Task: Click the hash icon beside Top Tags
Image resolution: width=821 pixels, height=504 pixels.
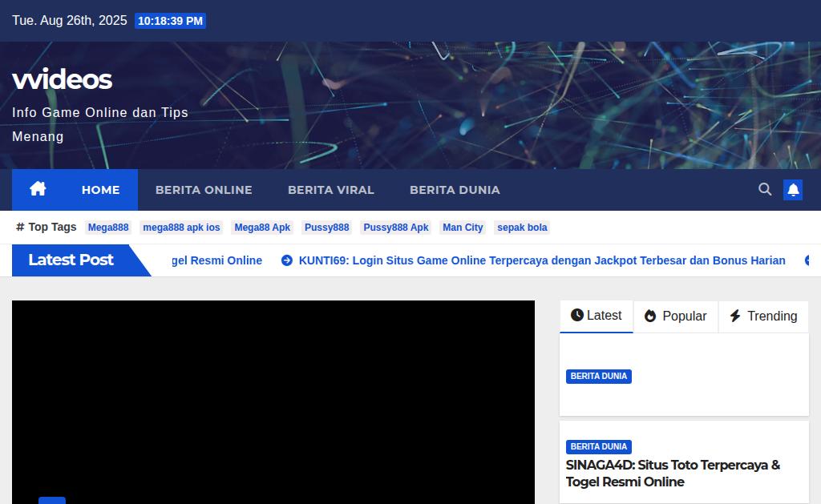Action: pyautogui.click(x=20, y=227)
